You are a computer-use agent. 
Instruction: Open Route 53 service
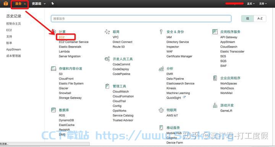click(118, 47)
